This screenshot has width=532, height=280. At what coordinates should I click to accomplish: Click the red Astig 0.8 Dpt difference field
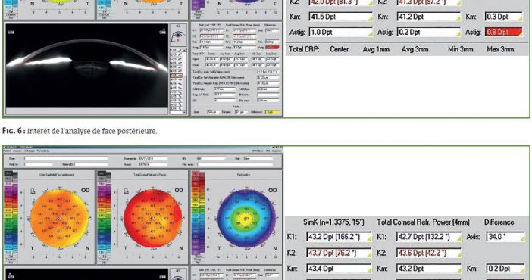coord(503,32)
